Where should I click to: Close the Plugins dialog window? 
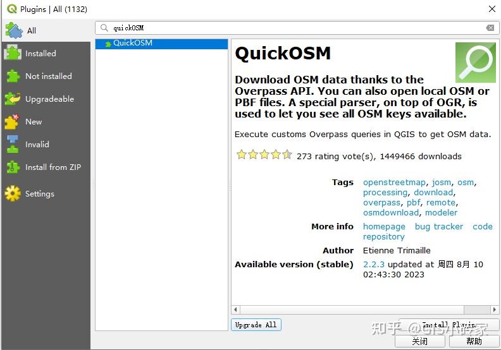click(492, 9)
